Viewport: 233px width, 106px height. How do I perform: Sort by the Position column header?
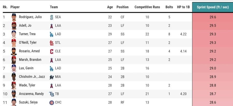pyautogui.click(x=122, y=7)
